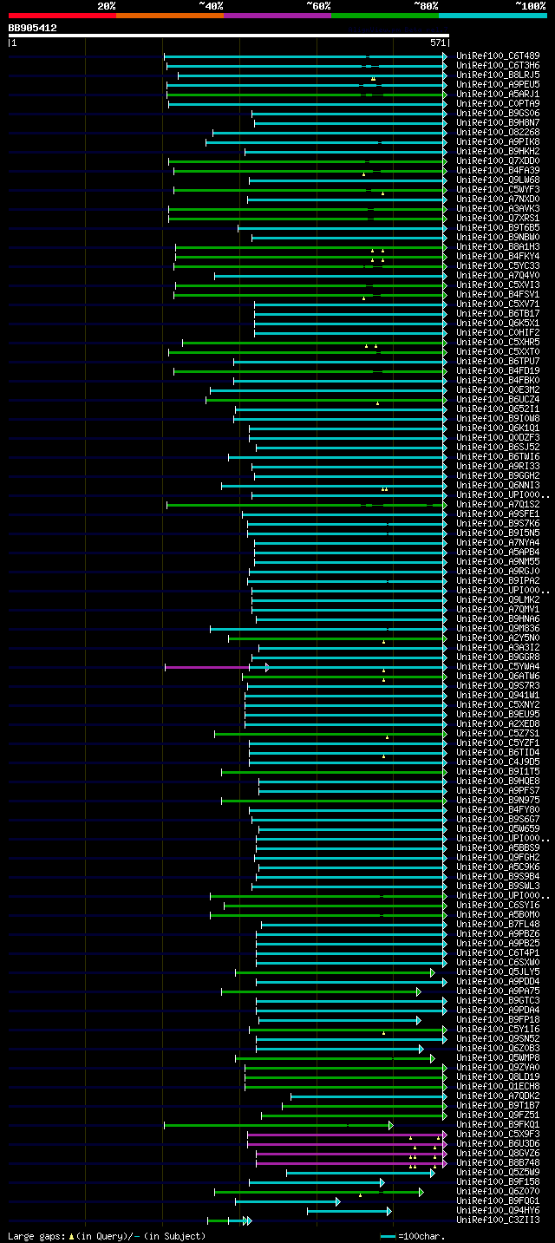Open hit UniRef100_C6T489
This screenshot has height=1243, width=555.
tap(498, 56)
